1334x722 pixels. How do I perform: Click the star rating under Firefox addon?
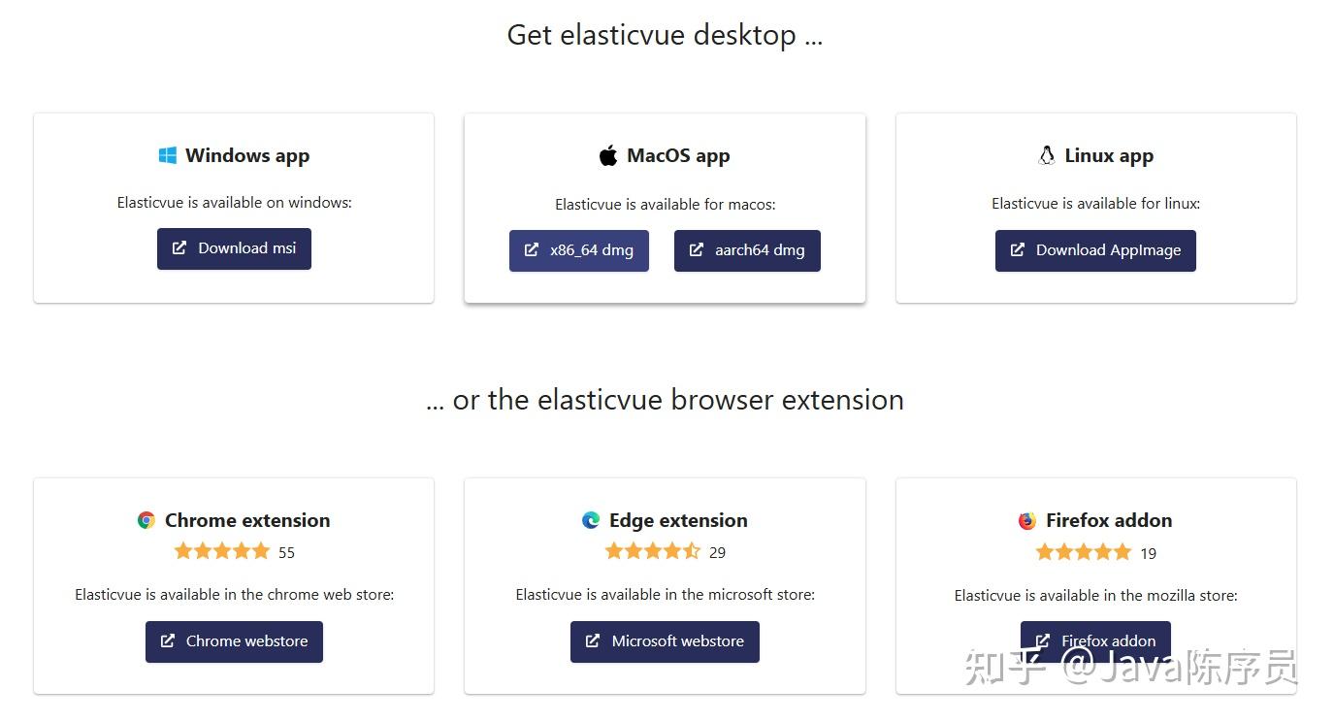click(1084, 551)
